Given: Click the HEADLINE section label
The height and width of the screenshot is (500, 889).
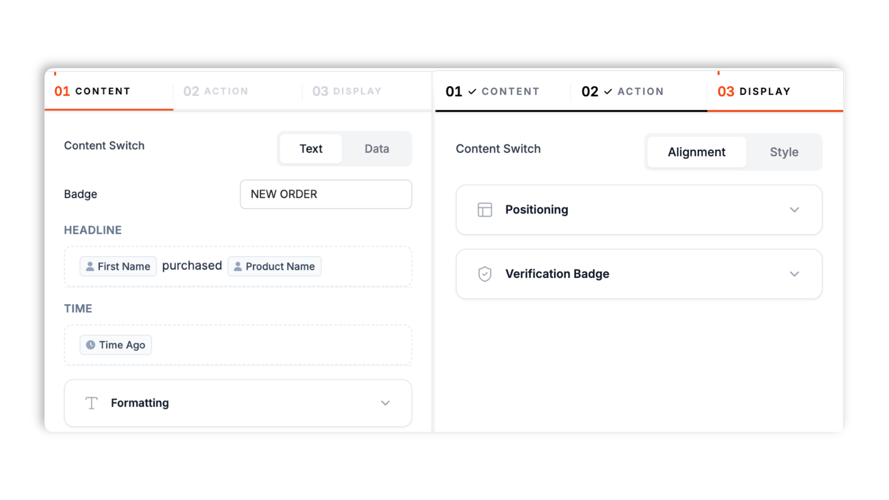Looking at the screenshot, I should click(93, 230).
